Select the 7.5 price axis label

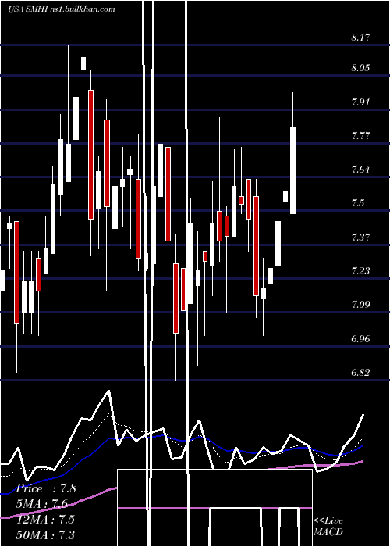pyautogui.click(x=358, y=202)
